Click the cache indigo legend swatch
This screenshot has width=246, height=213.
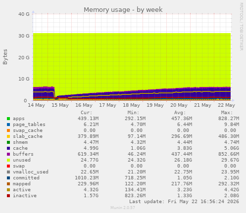[x=8, y=148]
